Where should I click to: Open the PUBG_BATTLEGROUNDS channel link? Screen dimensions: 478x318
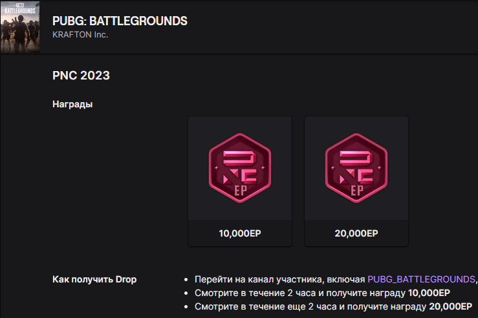tap(421, 279)
